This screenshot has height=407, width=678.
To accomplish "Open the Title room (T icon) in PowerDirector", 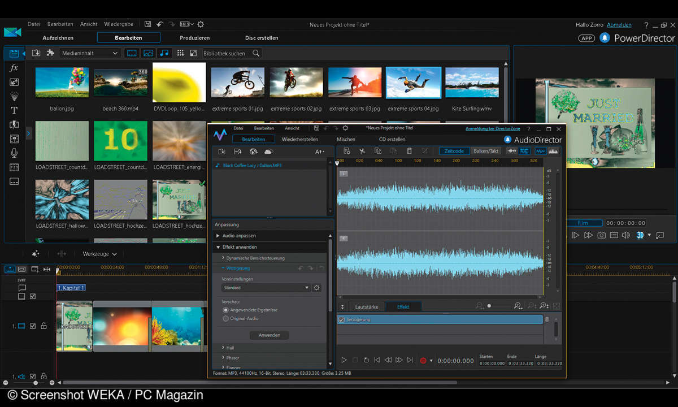I will 14,110.
